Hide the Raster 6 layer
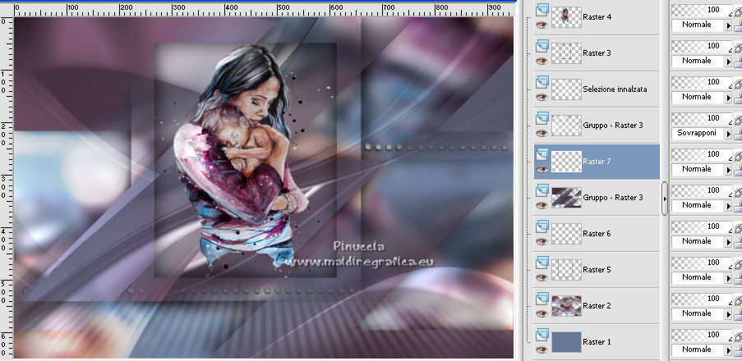 tap(542, 241)
